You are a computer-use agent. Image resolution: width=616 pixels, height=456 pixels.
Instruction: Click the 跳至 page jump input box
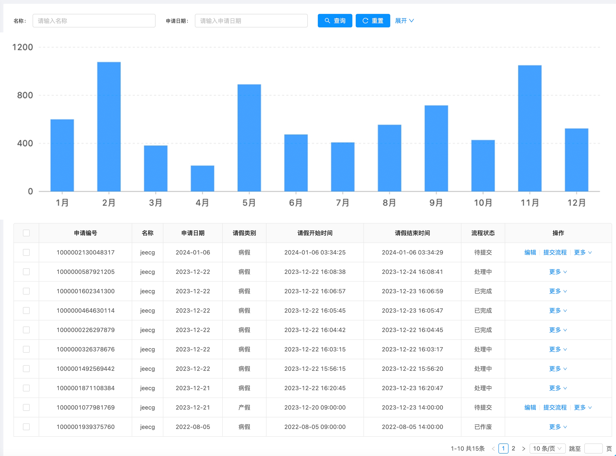tap(594, 448)
